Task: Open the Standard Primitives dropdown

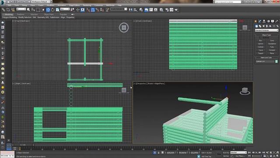Action: point(266,30)
